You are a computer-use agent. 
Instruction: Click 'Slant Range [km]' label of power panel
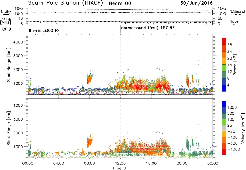(x=9, y=65)
